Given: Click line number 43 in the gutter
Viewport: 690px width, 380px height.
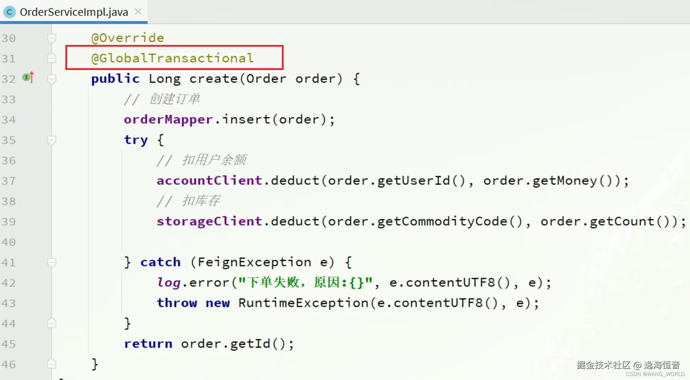Looking at the screenshot, I should tap(9, 303).
